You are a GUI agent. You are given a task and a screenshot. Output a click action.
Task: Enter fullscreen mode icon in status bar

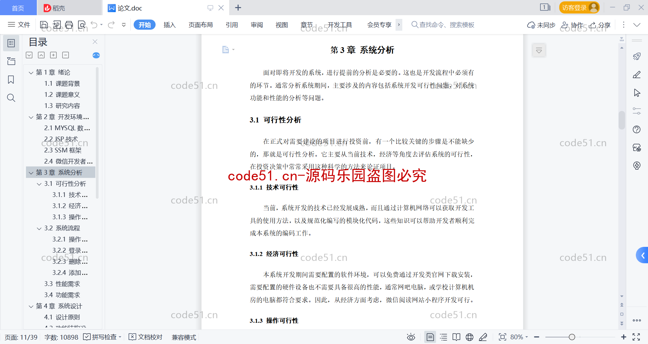coord(636,337)
